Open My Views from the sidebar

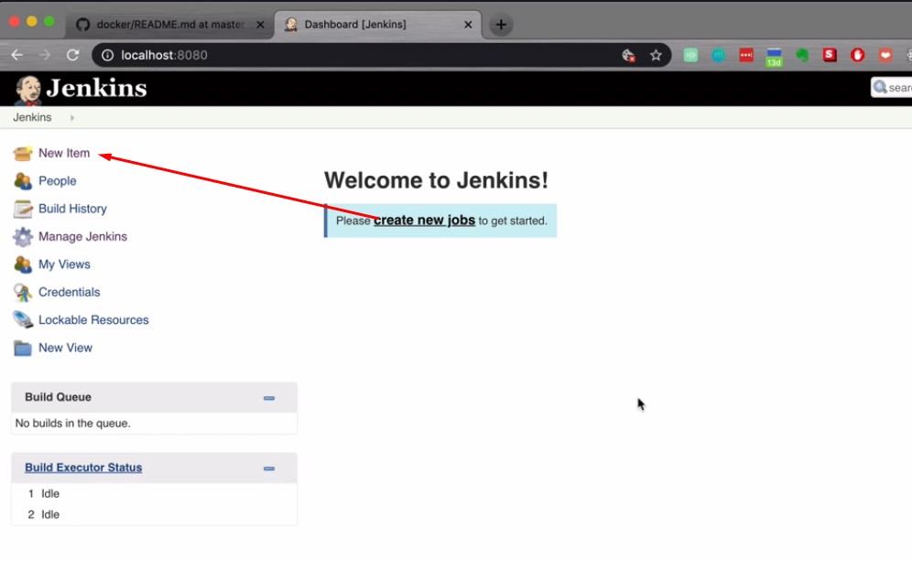[21, 264]
